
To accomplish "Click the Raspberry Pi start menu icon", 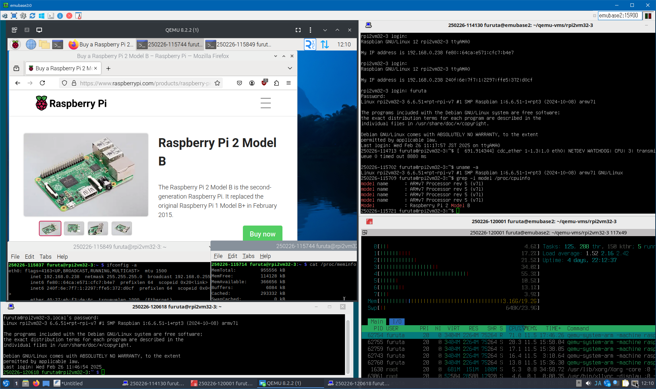I will click(15, 44).
